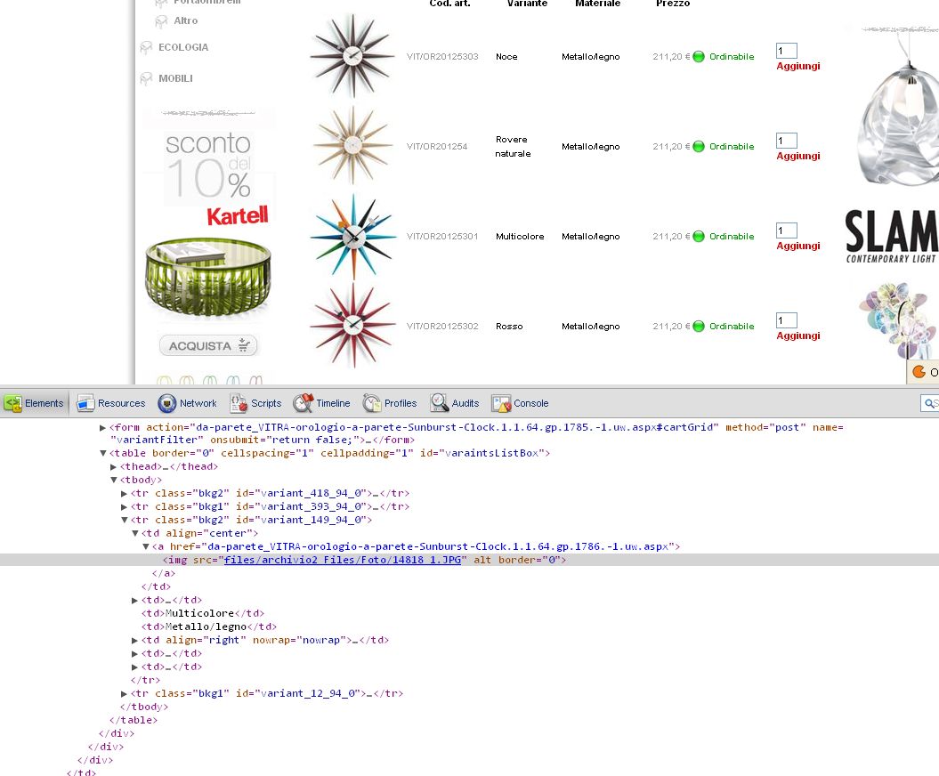The width and height of the screenshot is (939, 776).
Task: Click the chair icon beside Altro
Action: (161, 21)
